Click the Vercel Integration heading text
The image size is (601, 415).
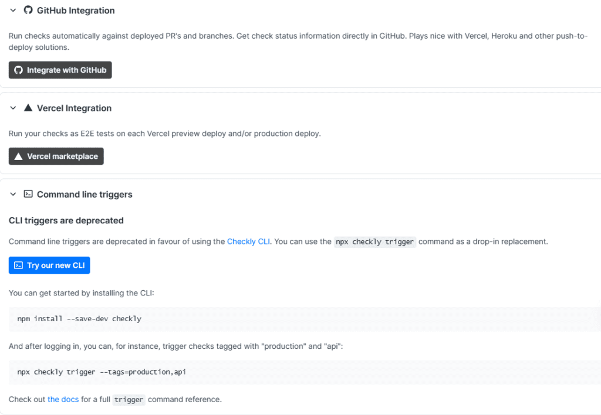(74, 108)
